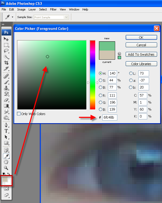162x203 pixels.
Task: Select the Slice tool
Action: [x=6, y=69]
